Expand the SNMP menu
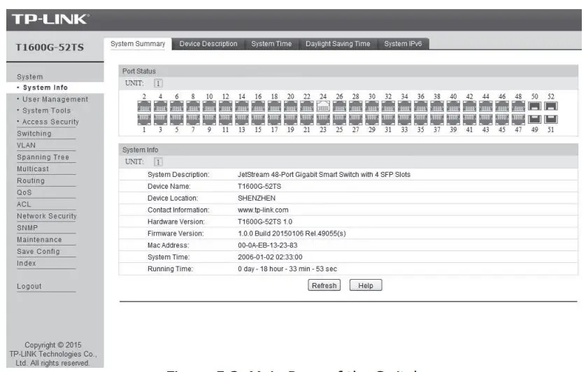Screen dimensions: 586x372 (x=27, y=228)
